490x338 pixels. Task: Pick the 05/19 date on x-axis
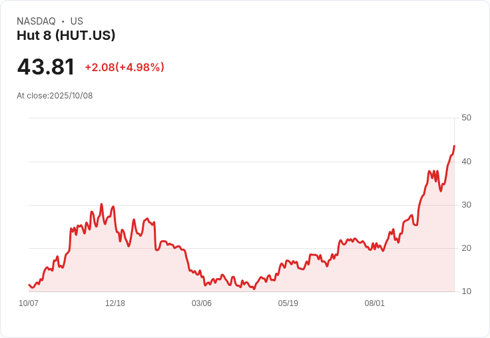click(288, 303)
